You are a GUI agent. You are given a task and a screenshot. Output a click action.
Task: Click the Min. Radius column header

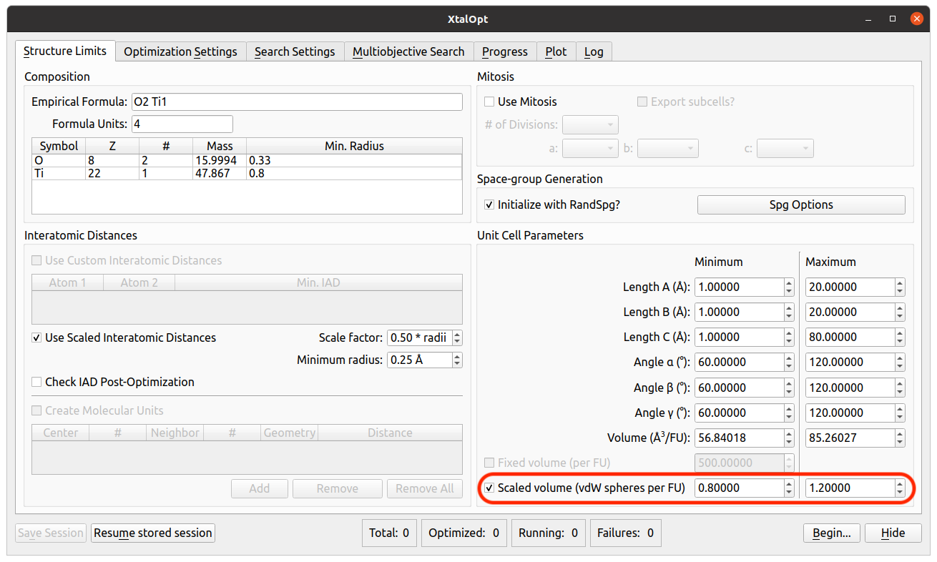(x=354, y=146)
